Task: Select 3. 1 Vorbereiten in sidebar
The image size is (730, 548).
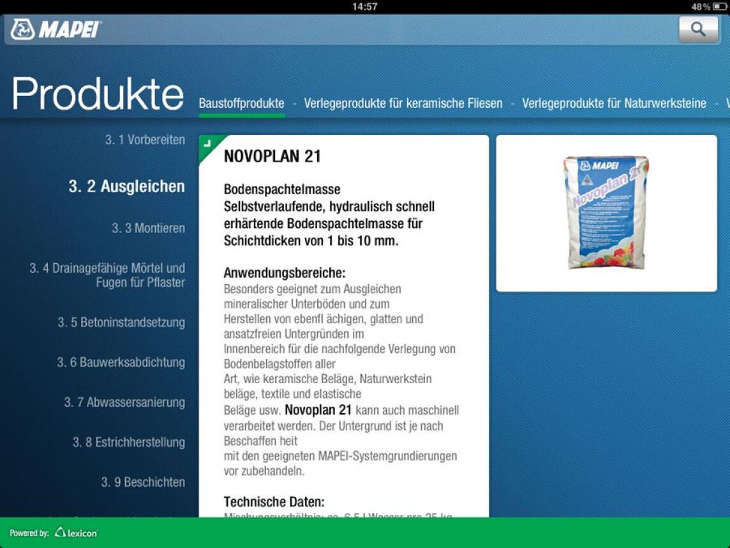Action: click(145, 139)
